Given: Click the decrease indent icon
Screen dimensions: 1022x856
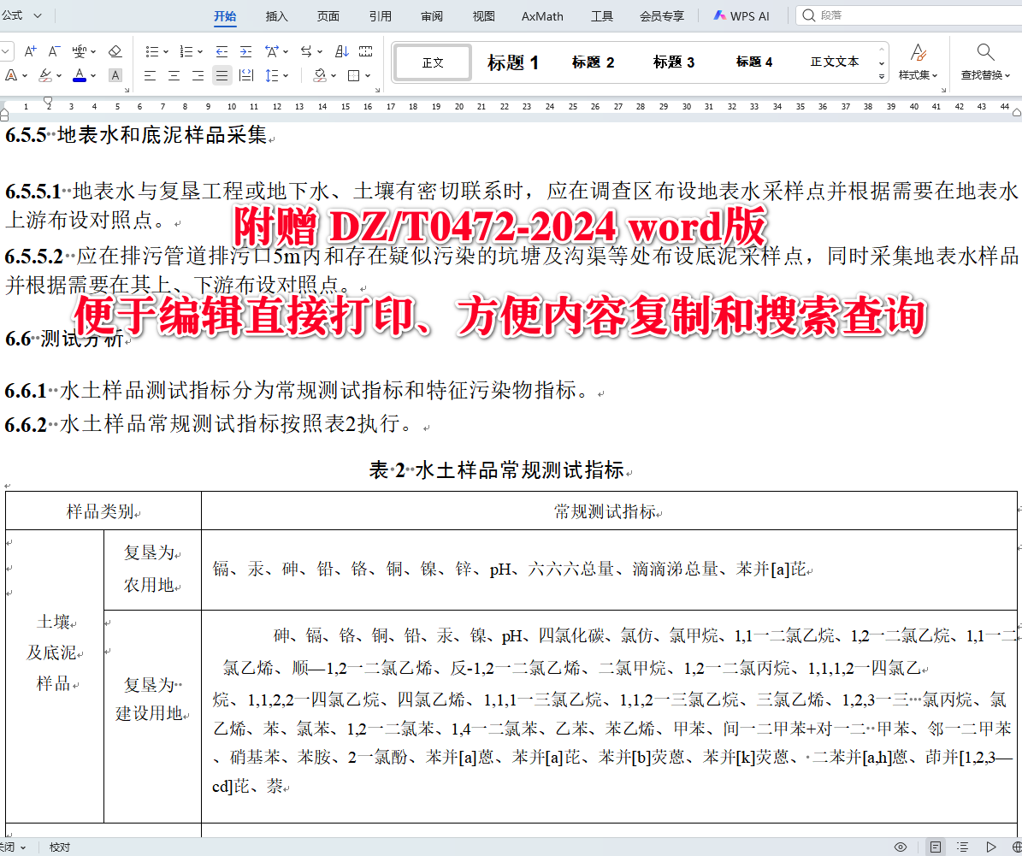Looking at the screenshot, I should (x=222, y=50).
